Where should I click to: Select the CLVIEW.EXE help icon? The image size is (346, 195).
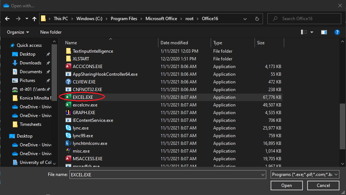click(x=68, y=82)
